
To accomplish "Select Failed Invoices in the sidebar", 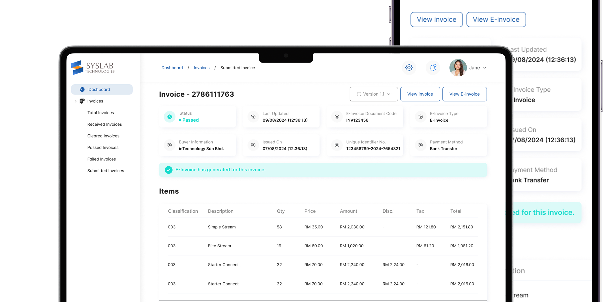I will coord(101,159).
